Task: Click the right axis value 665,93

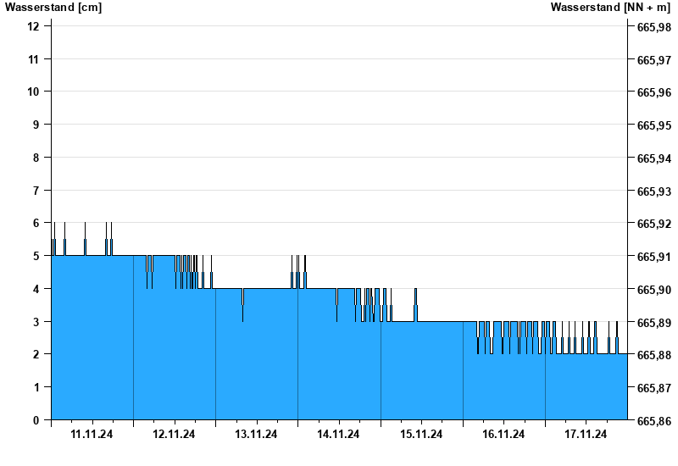Action: point(654,191)
